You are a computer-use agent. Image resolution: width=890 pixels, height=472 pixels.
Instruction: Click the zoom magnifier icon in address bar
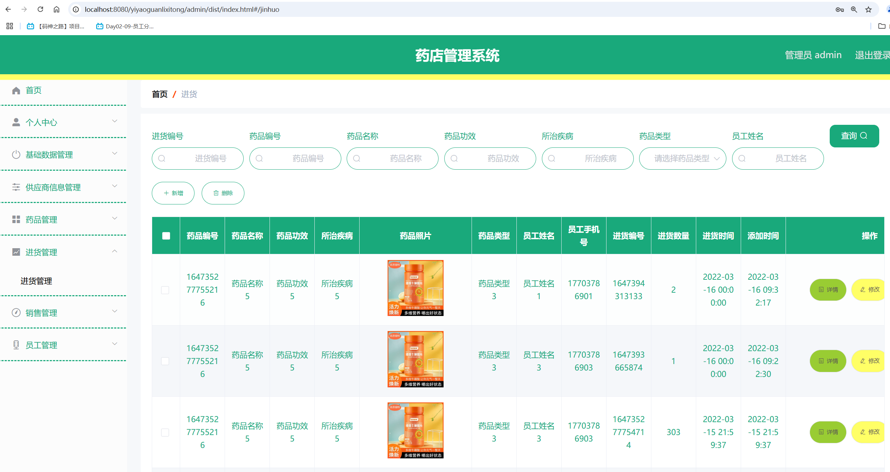[854, 10]
